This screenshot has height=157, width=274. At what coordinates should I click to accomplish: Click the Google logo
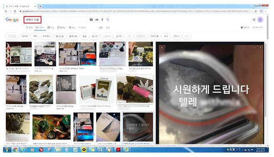[x=12, y=20]
